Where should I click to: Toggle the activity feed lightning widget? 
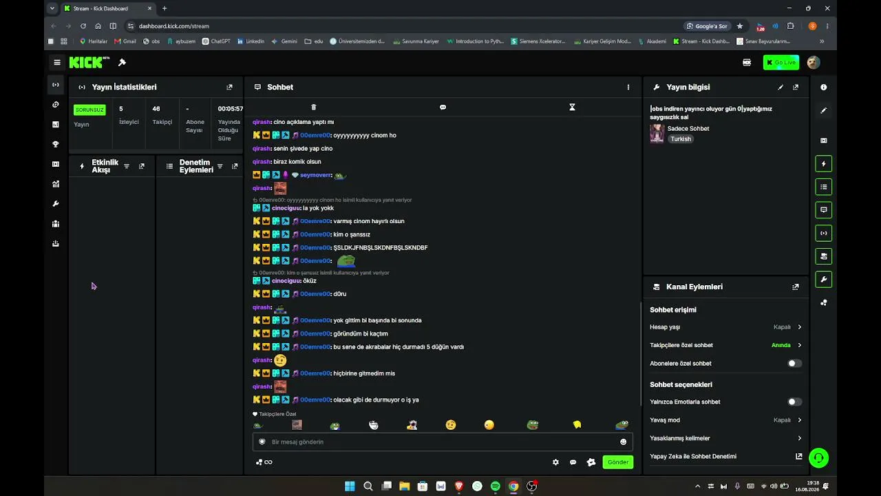coord(824,164)
